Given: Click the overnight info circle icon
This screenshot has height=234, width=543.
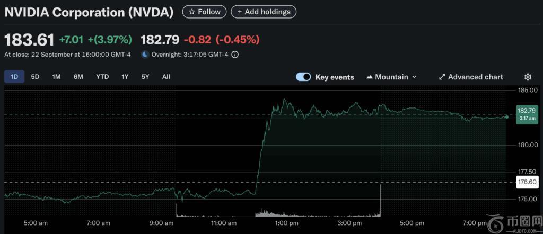Looking at the screenshot, I should coord(235,55).
